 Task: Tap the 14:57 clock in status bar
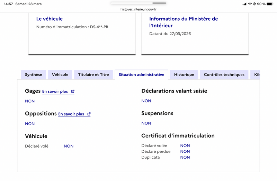8,4
